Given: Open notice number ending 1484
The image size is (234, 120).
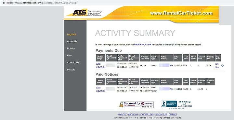Looking at the screenshot, I should click(x=171, y=65).
